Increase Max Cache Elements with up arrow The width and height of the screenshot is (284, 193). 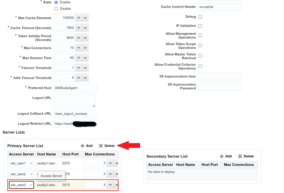tap(79, 18)
